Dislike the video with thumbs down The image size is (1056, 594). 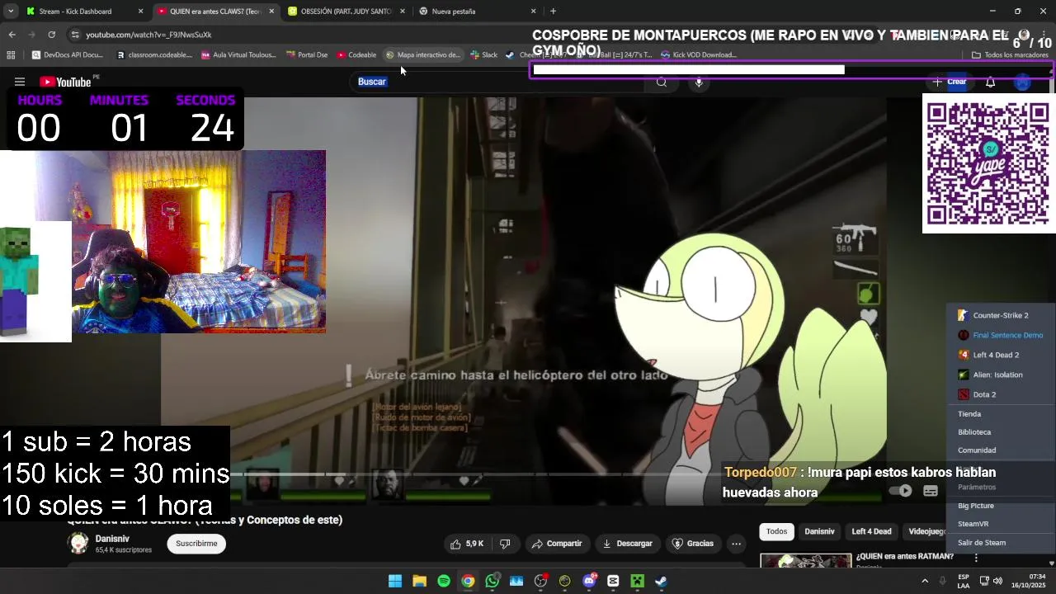coord(505,544)
